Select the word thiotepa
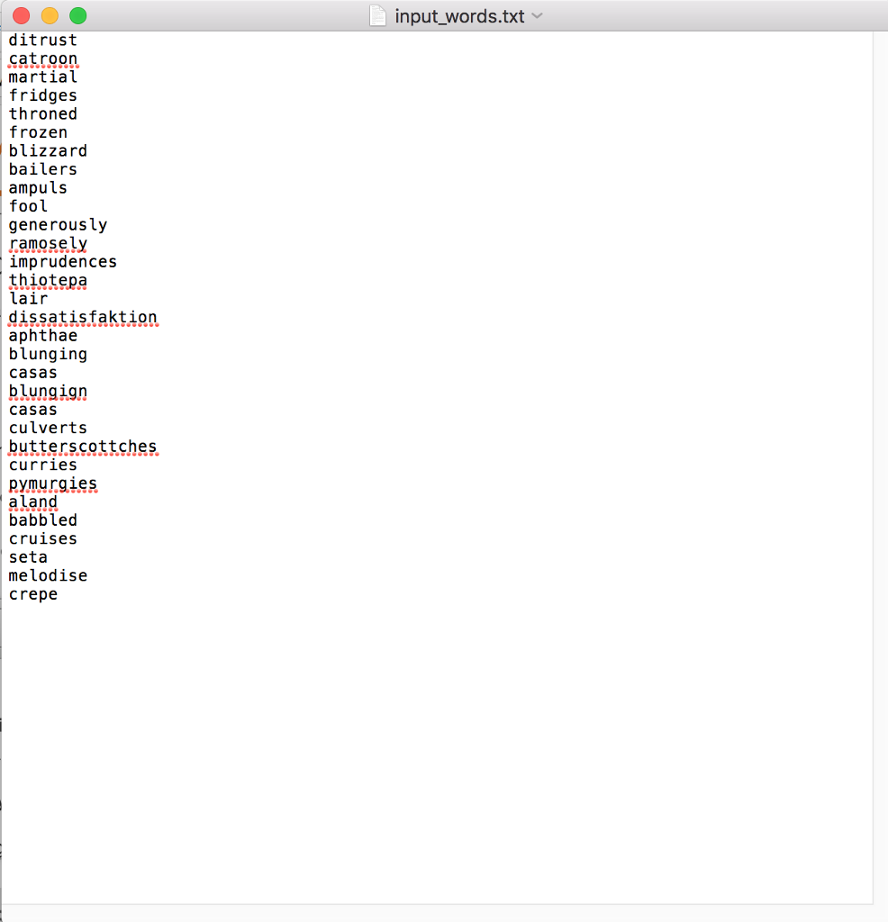Screen dimensions: 888x922 coord(48,280)
